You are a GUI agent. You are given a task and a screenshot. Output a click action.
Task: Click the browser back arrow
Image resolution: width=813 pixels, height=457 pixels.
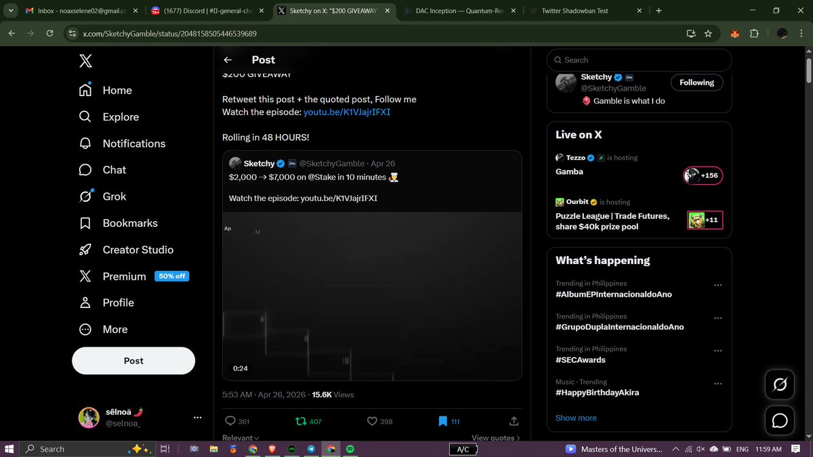pyautogui.click(x=12, y=33)
